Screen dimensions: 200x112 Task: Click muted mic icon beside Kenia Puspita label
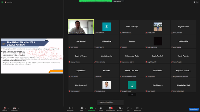coord(172,62)
